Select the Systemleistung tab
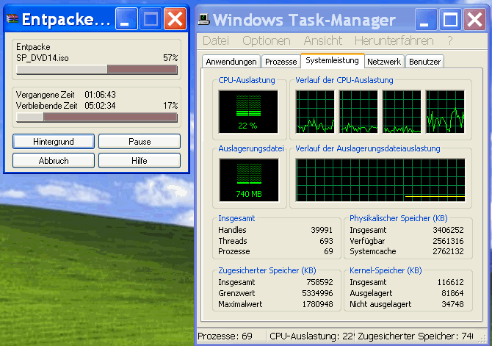 [333, 60]
